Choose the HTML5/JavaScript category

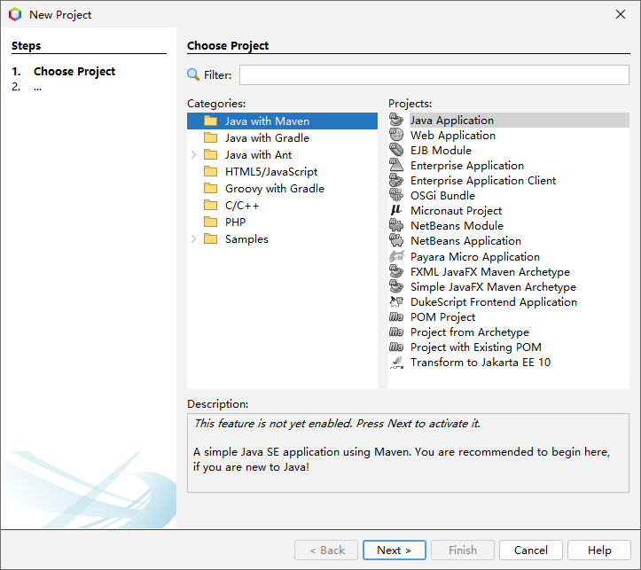pyautogui.click(x=271, y=172)
